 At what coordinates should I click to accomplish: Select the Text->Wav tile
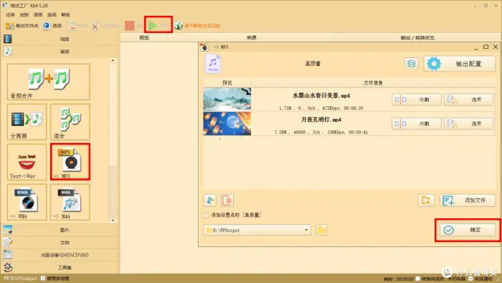pos(27,162)
